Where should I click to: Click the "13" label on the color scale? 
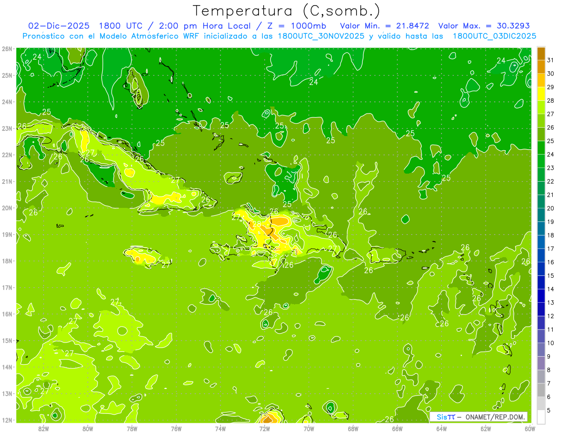pos(550,303)
